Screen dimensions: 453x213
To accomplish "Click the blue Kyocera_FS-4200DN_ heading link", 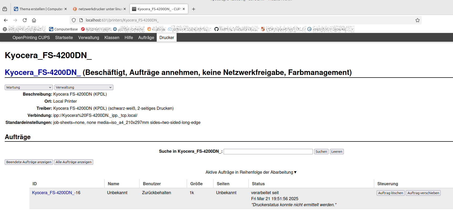I will click(43, 72).
